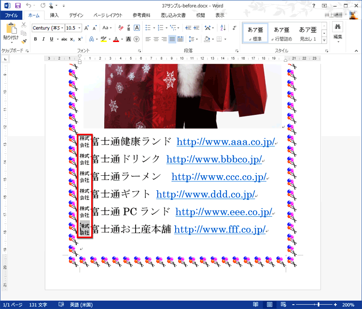Switch to 校閲 tab
The image size is (362, 309).
[x=200, y=15]
